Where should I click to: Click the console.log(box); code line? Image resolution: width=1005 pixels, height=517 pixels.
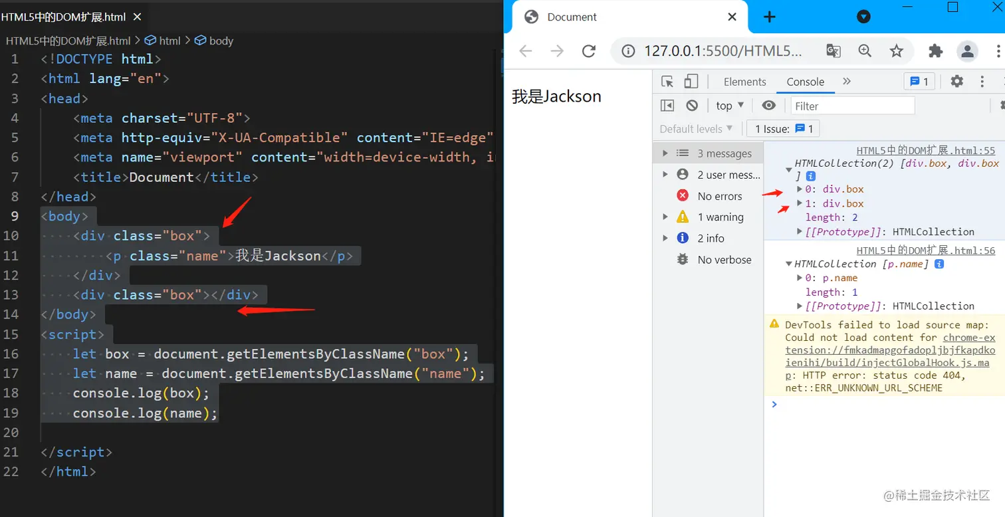coord(141,393)
